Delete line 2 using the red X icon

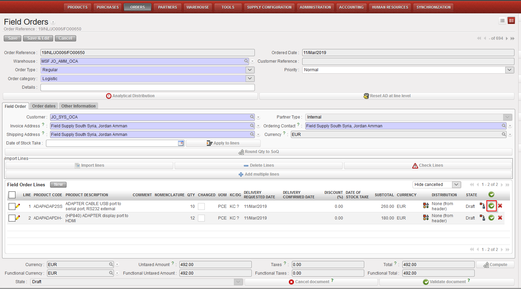coord(500,218)
